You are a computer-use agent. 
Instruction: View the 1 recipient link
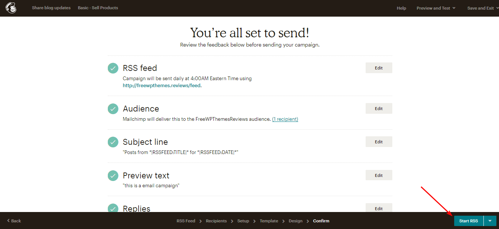coord(285,119)
